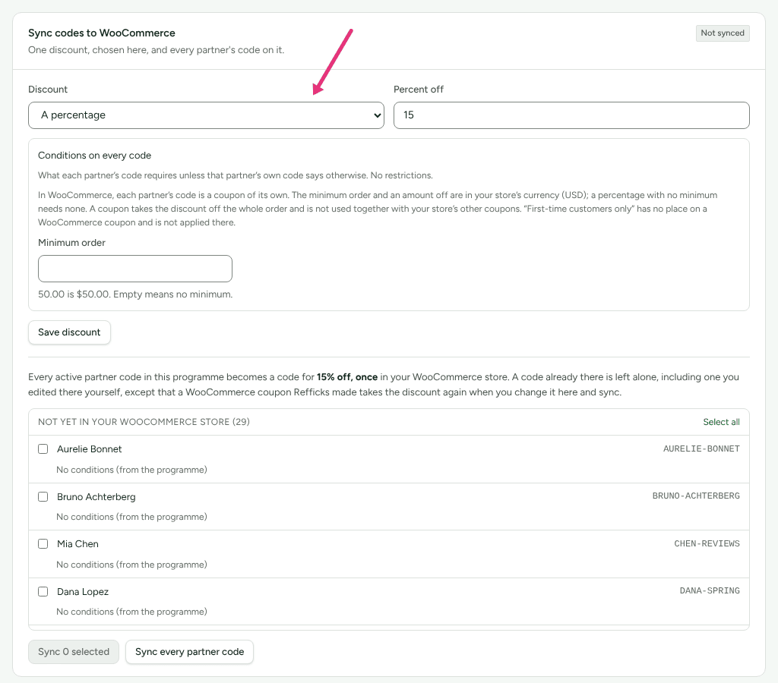Click the Mia Chen partner name

[x=78, y=543]
